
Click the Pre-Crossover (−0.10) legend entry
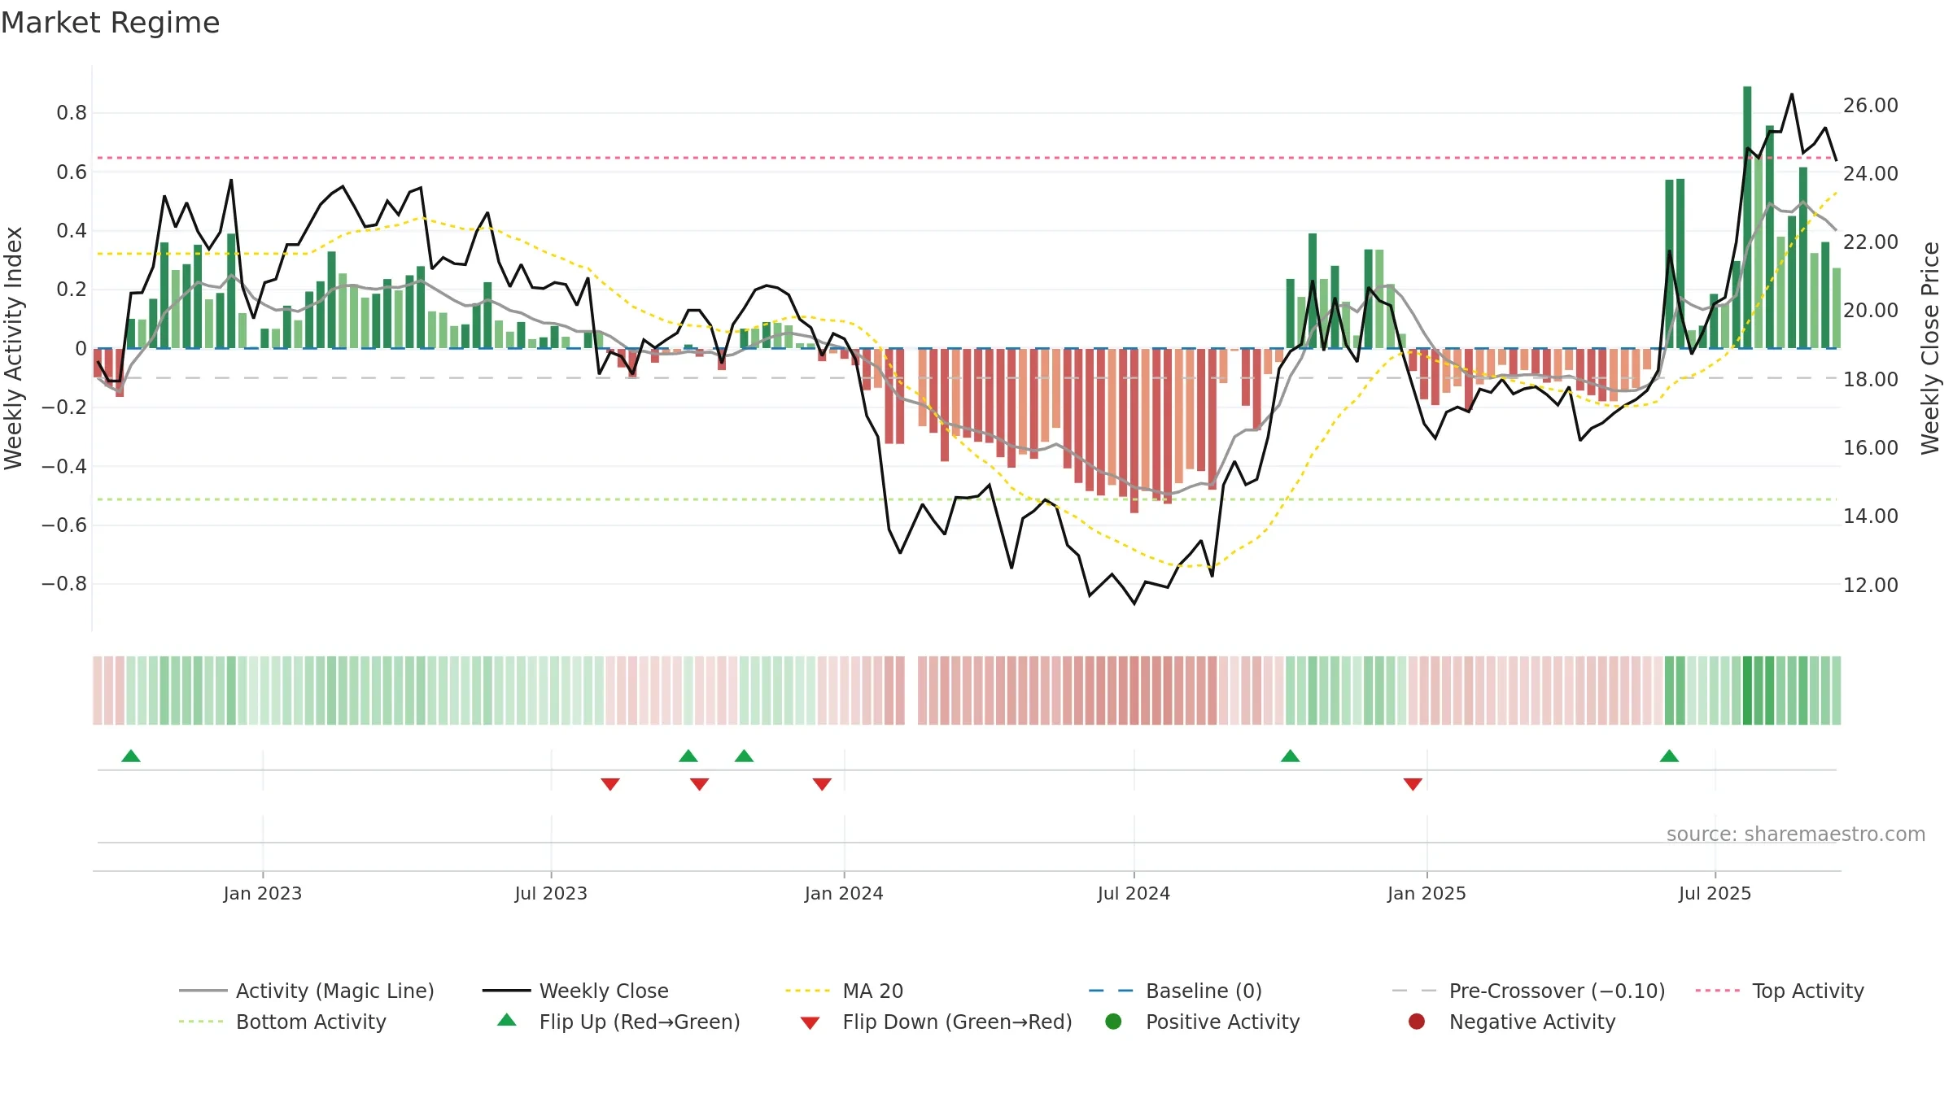[1529, 991]
